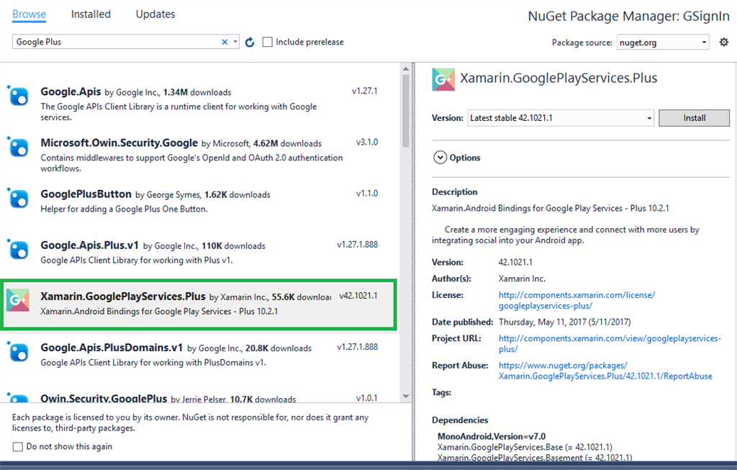Click the Google Plus search field
737x470 pixels.
[115, 42]
